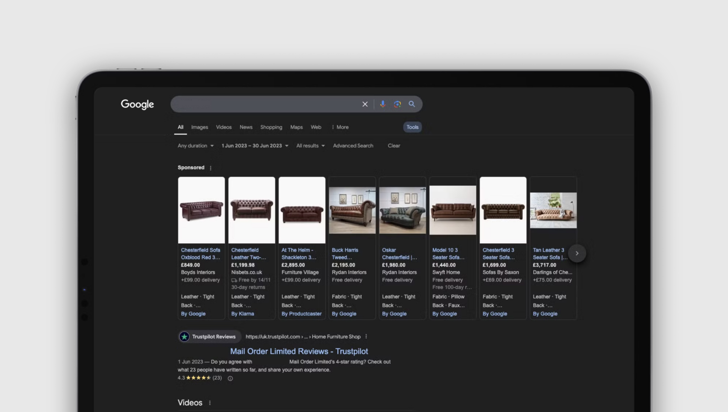Open Sponsored section three-dot options
The height and width of the screenshot is (412, 728).
pos(211,168)
